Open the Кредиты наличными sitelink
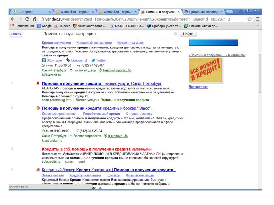The height and width of the screenshot is (205, 274). 85,175
